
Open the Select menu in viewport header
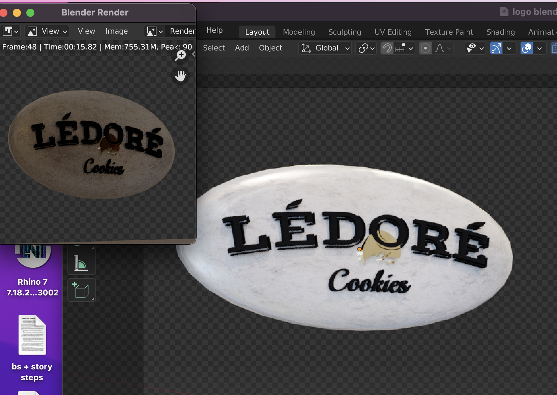pos(214,48)
